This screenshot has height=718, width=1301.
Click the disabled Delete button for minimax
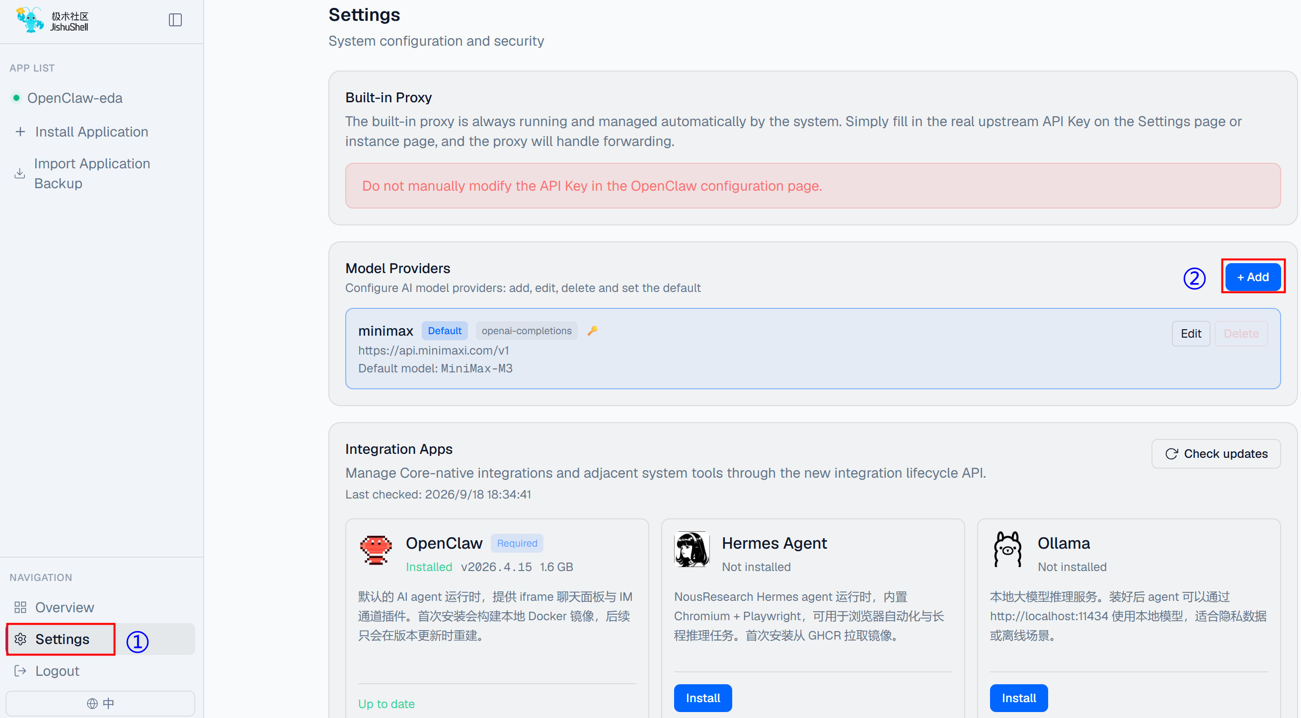[x=1241, y=333]
